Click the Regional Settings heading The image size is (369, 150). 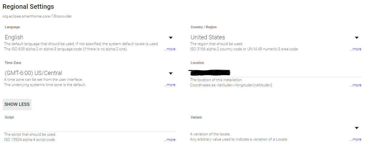pyautogui.click(x=28, y=6)
